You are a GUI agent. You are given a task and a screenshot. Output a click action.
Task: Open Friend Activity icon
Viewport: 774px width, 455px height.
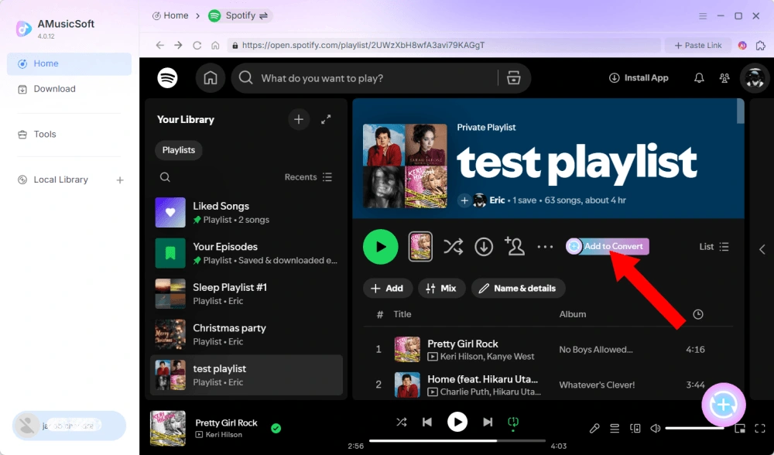724,78
